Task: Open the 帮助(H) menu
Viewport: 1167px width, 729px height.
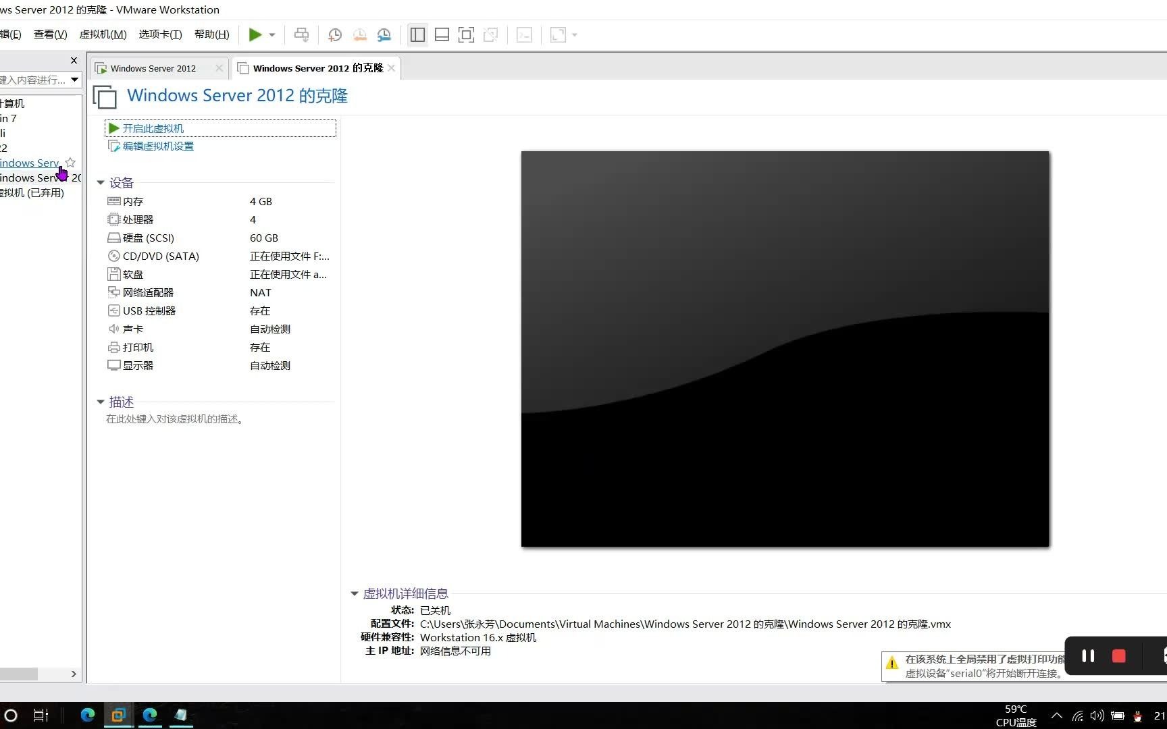Action: click(211, 34)
